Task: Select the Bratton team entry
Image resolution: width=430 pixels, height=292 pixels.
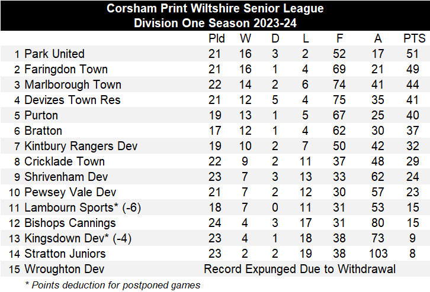Action: [x=43, y=131]
